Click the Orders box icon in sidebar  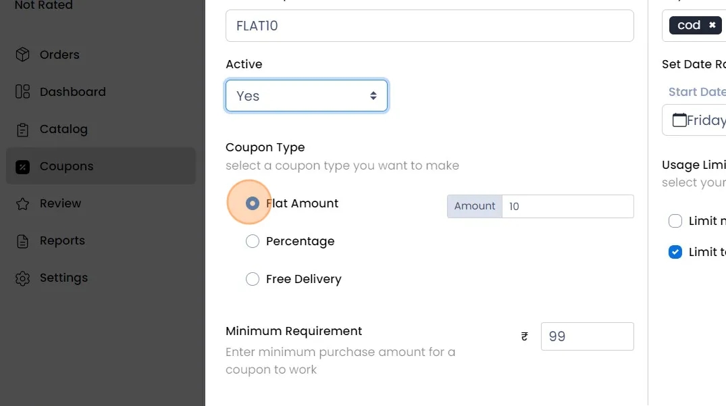[x=23, y=55]
